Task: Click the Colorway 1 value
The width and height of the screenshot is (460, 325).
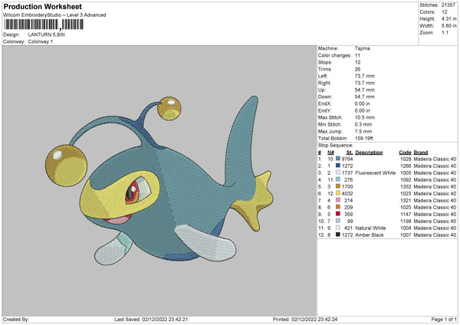Action: tap(41, 40)
